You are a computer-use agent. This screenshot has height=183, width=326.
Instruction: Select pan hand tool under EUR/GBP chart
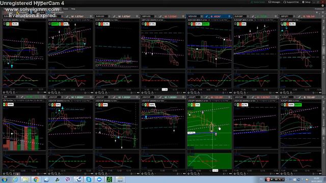click(245, 93)
